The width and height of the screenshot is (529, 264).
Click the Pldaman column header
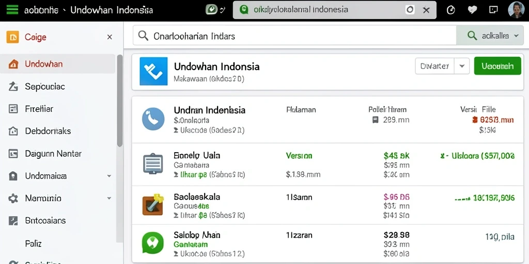point(301,110)
